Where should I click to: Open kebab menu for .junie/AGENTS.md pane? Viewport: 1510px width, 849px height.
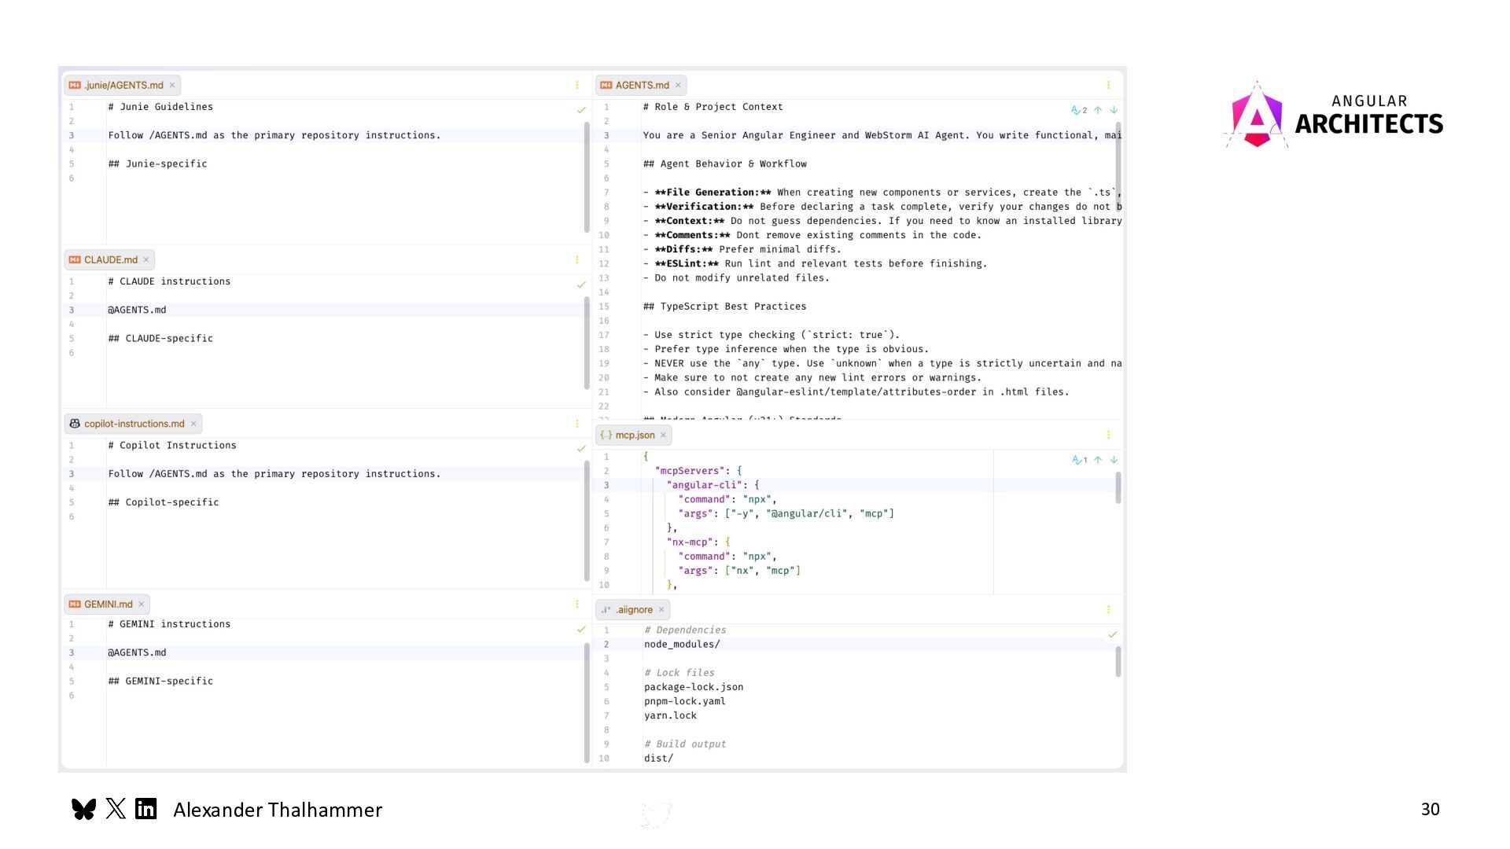(576, 85)
